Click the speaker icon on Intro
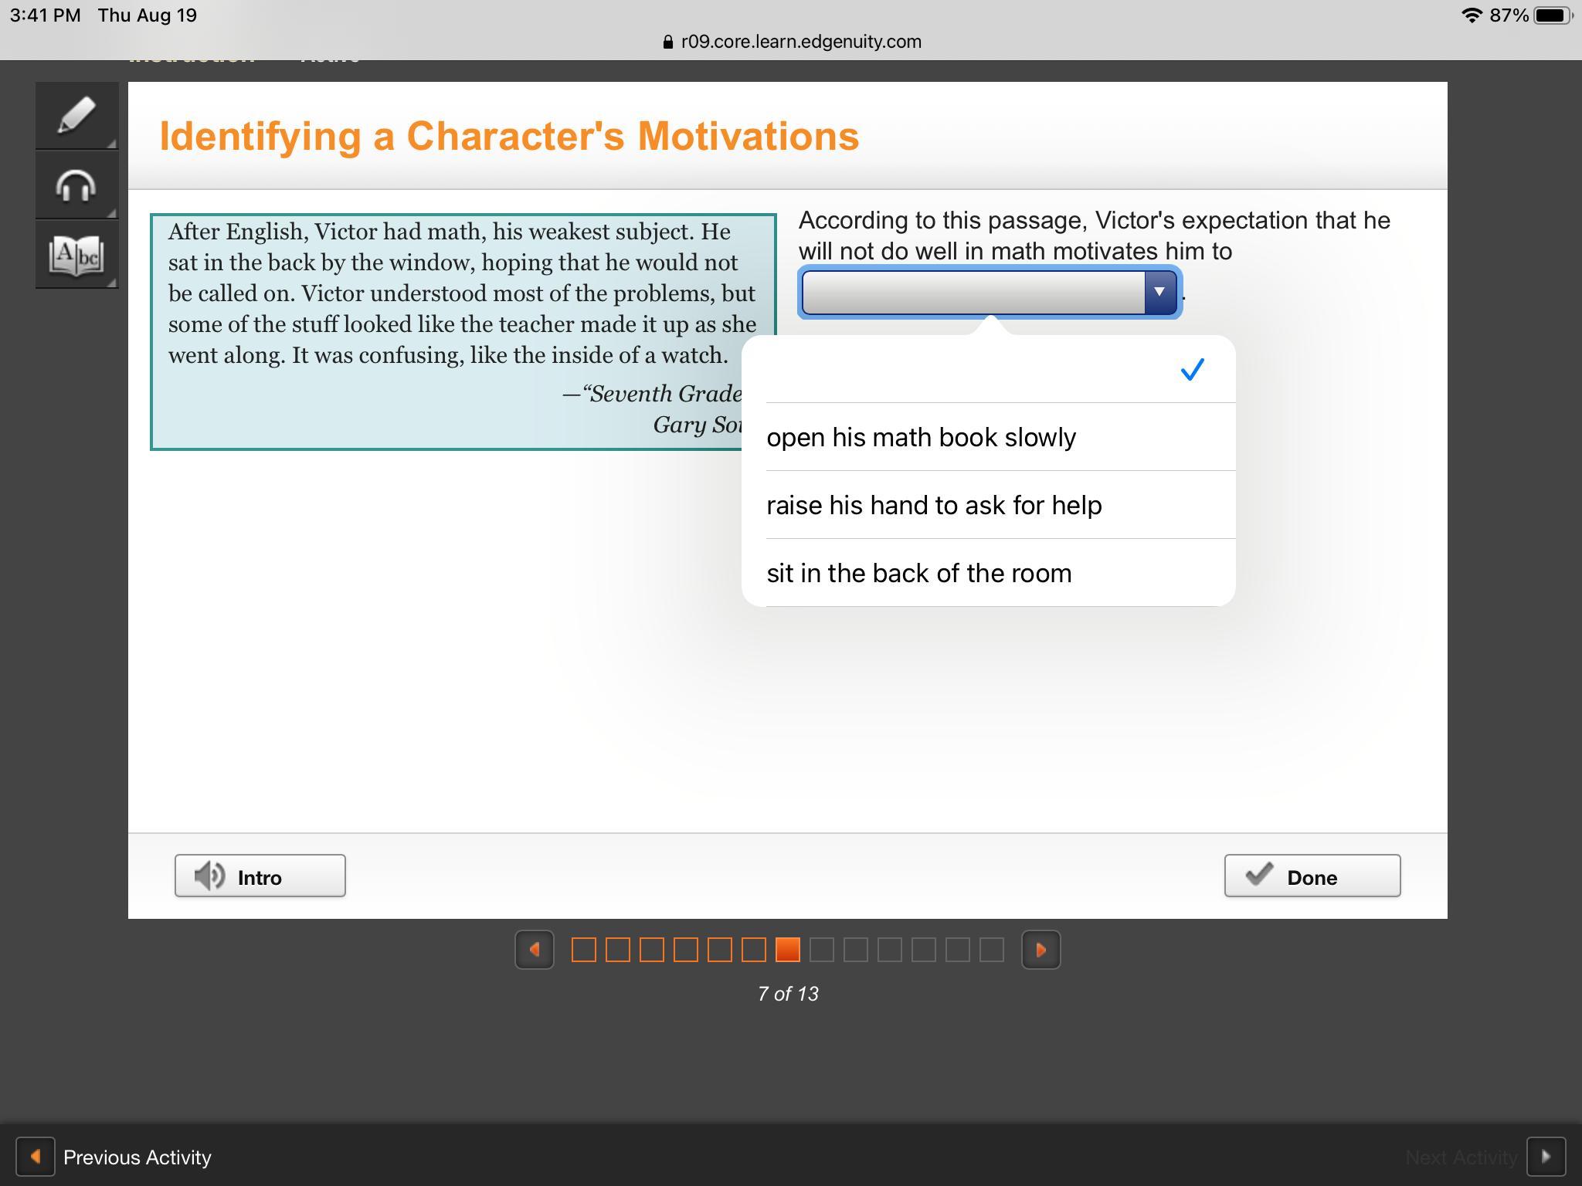Screen dimensions: 1582x1186 click(x=209, y=876)
